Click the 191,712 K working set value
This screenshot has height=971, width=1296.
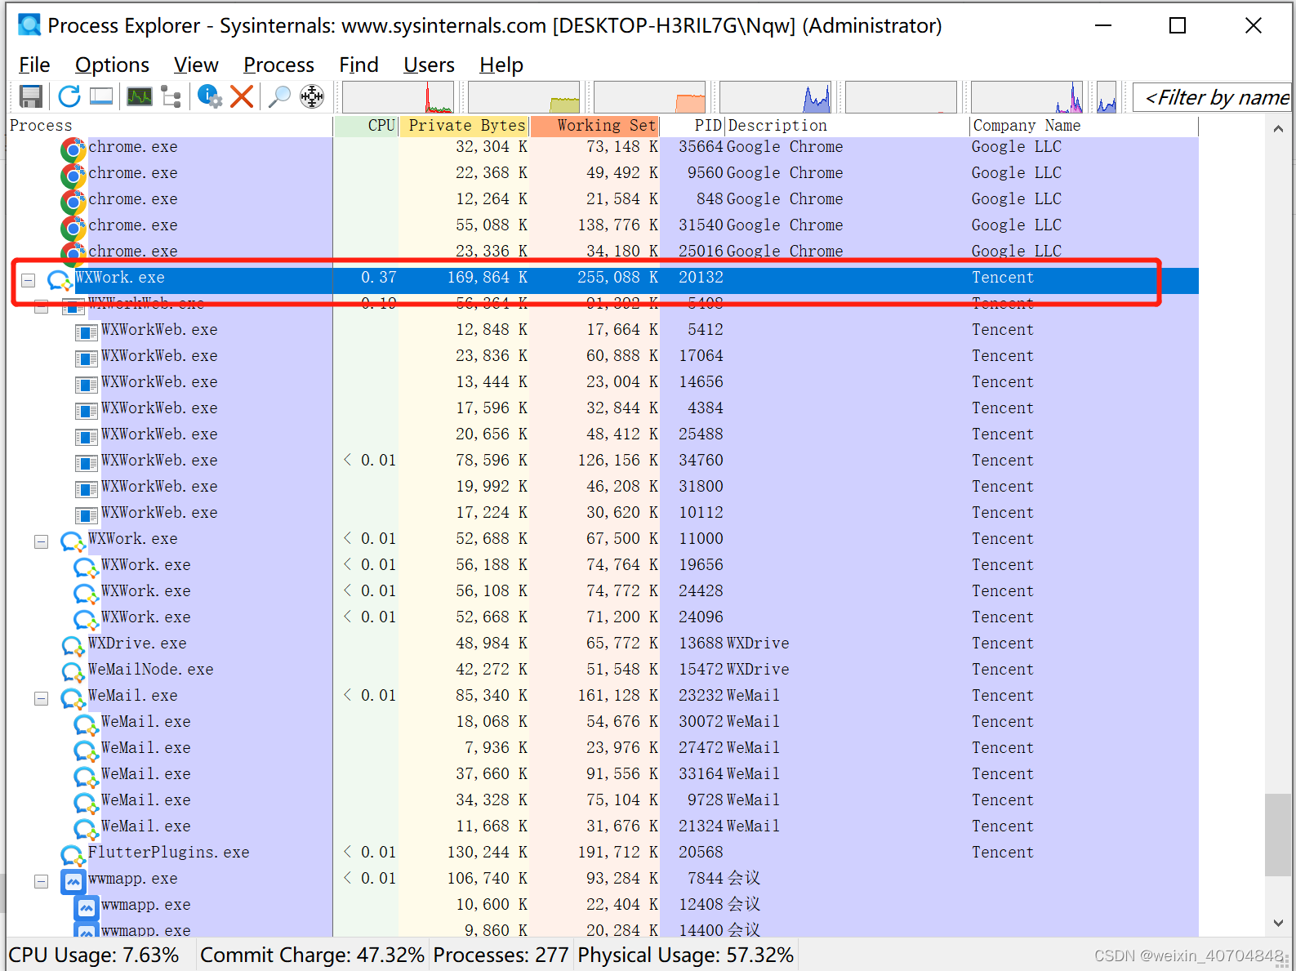617,852
